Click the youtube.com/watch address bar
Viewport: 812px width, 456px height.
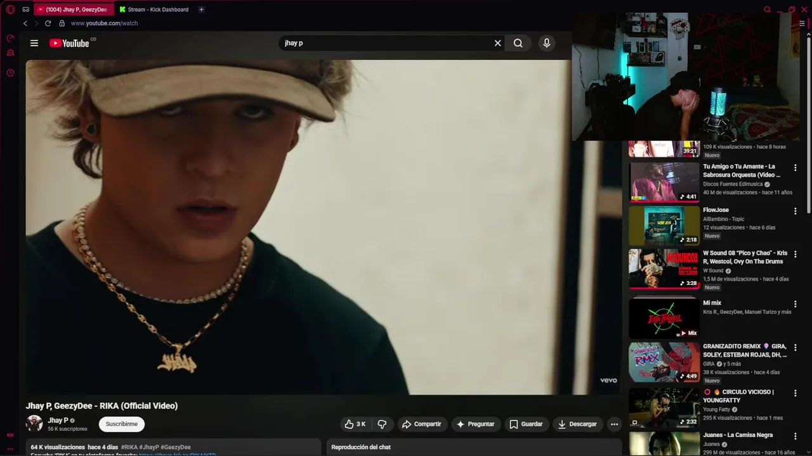coord(104,23)
